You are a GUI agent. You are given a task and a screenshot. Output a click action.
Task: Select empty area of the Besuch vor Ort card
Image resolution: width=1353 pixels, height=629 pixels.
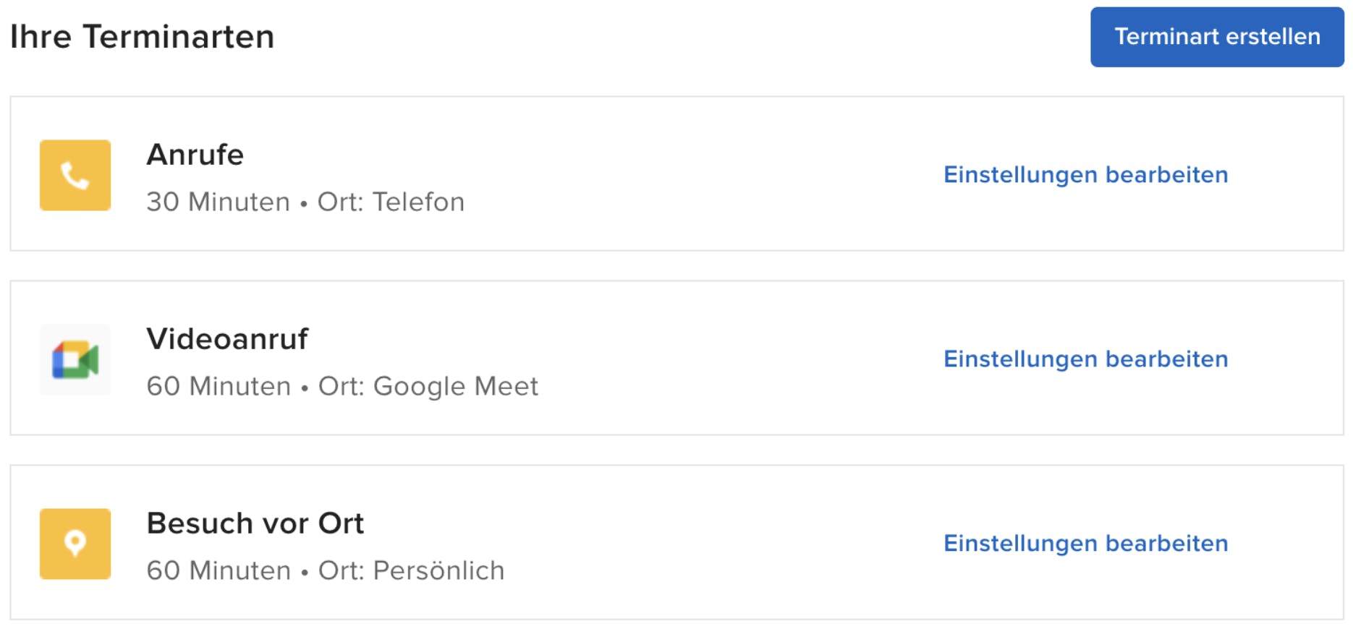pos(724,542)
